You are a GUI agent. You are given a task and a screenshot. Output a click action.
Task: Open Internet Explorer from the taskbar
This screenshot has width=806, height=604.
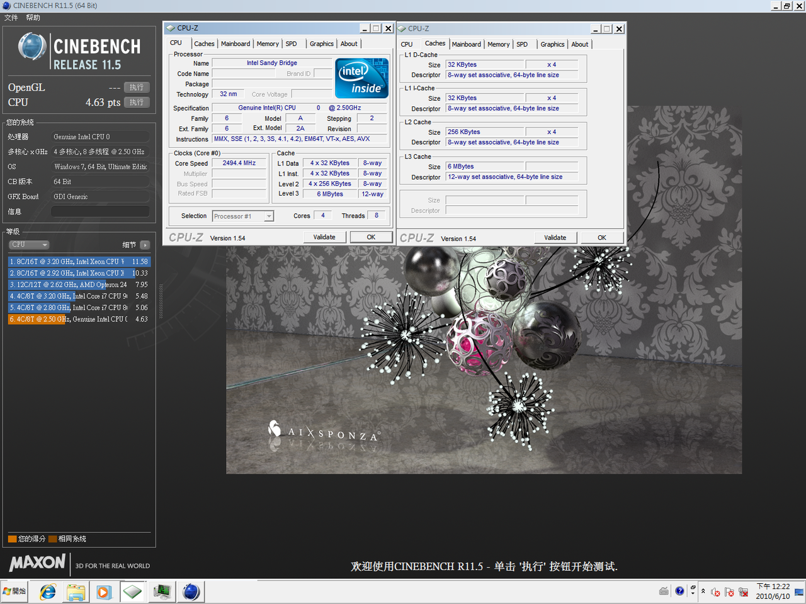pyautogui.click(x=48, y=591)
